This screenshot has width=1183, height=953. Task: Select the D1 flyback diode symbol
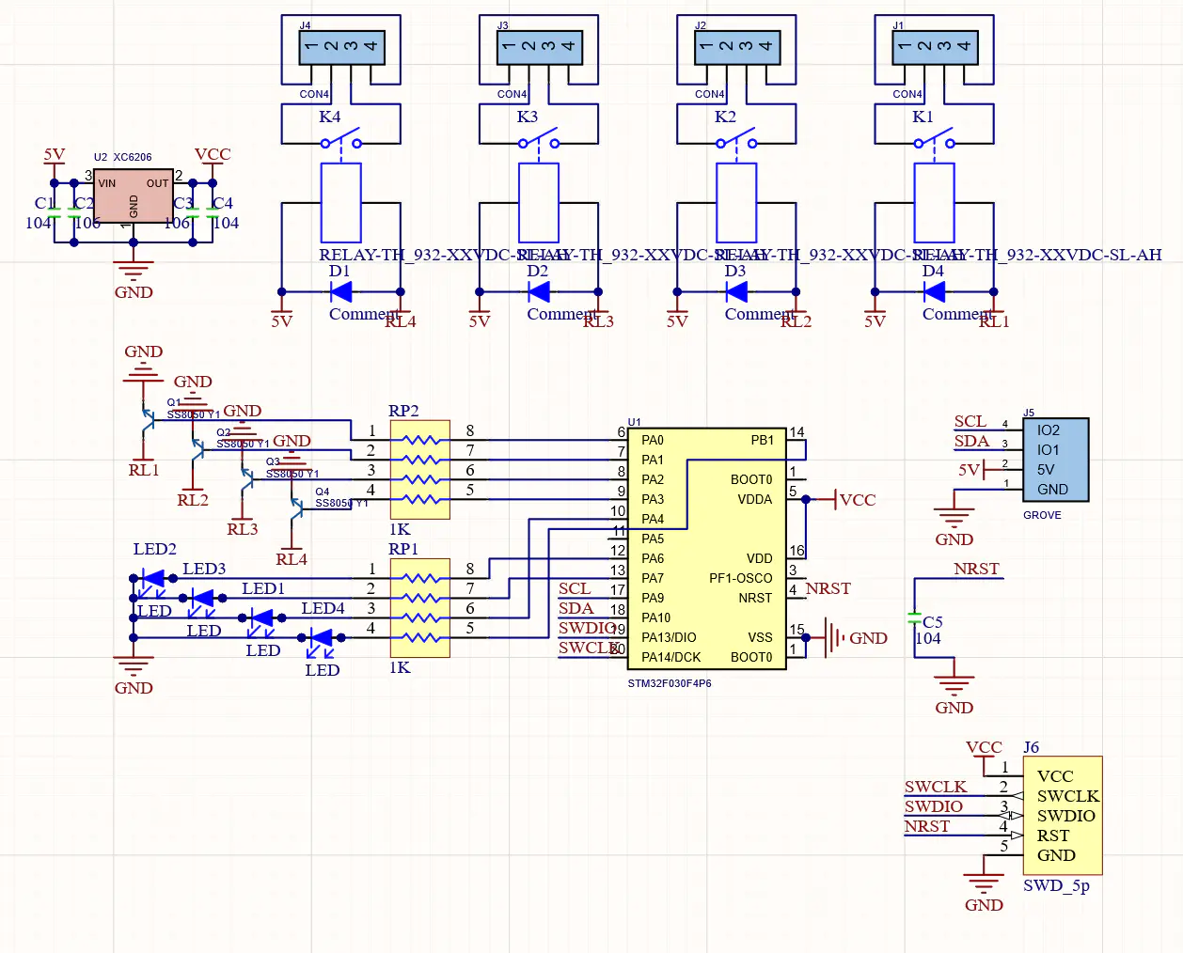[x=341, y=291]
